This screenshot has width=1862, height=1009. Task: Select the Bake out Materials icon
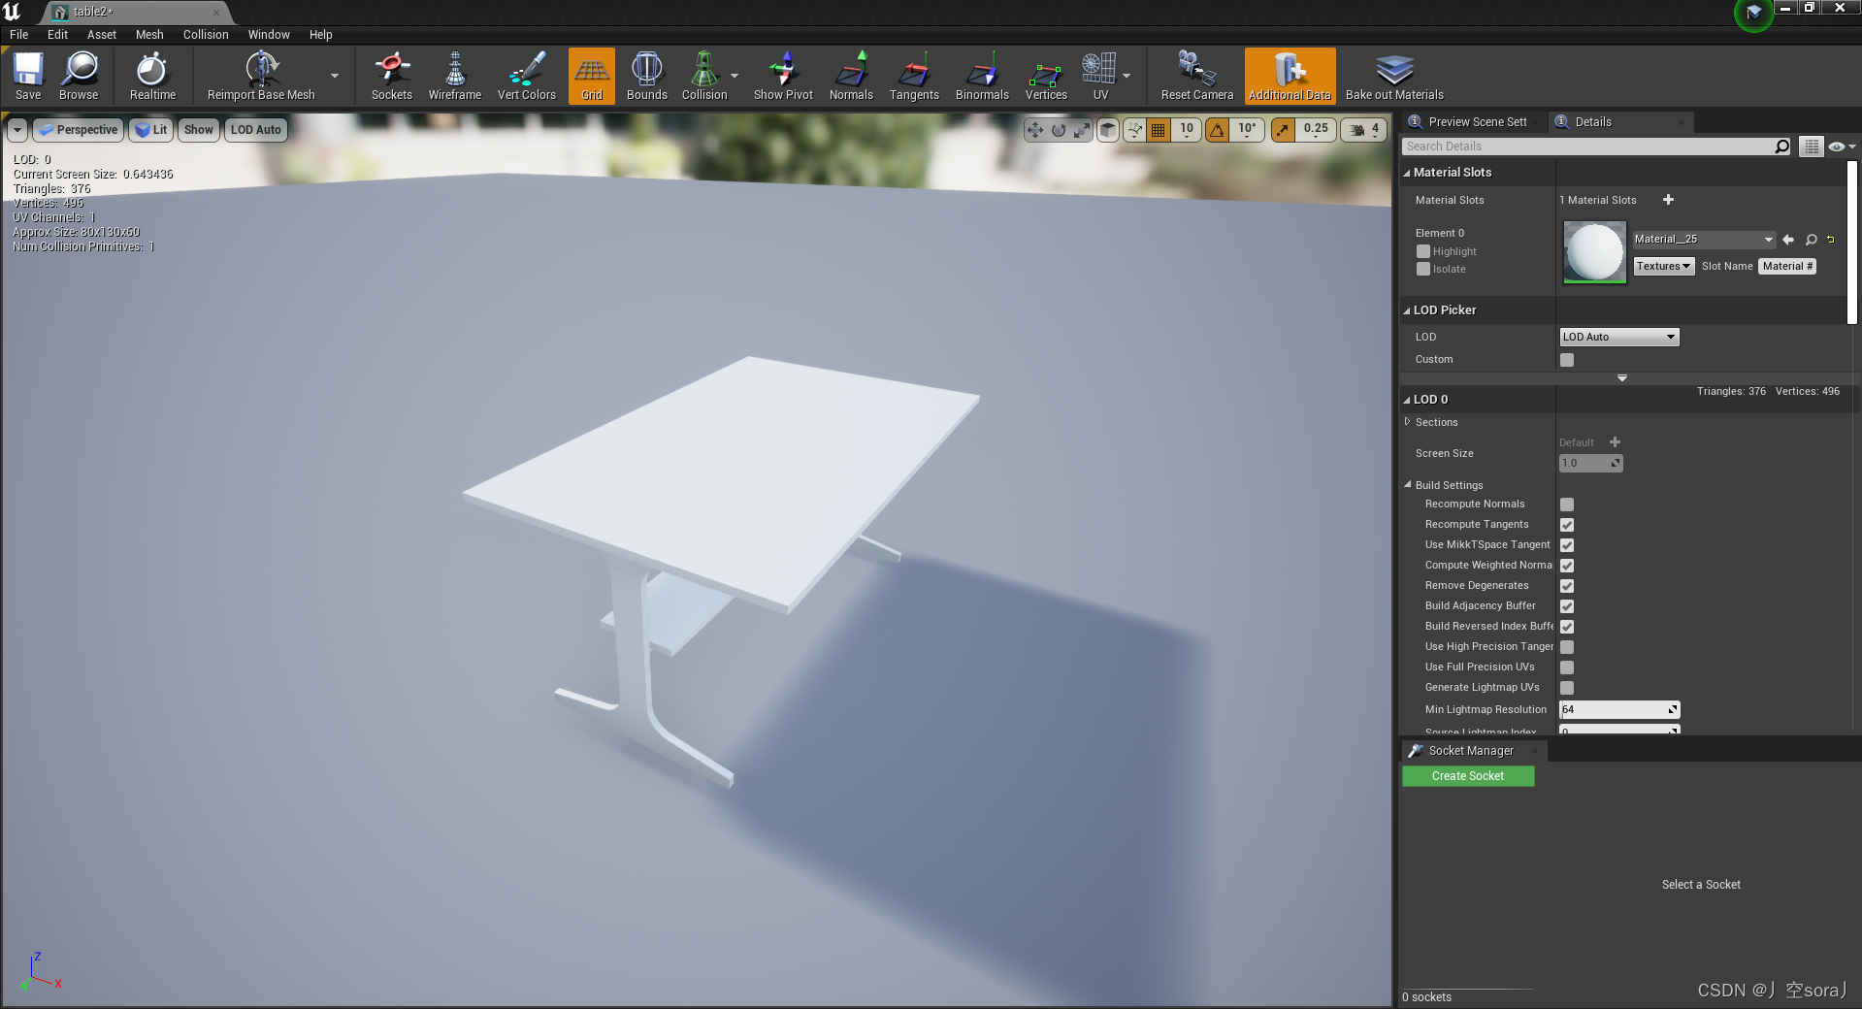[1393, 76]
